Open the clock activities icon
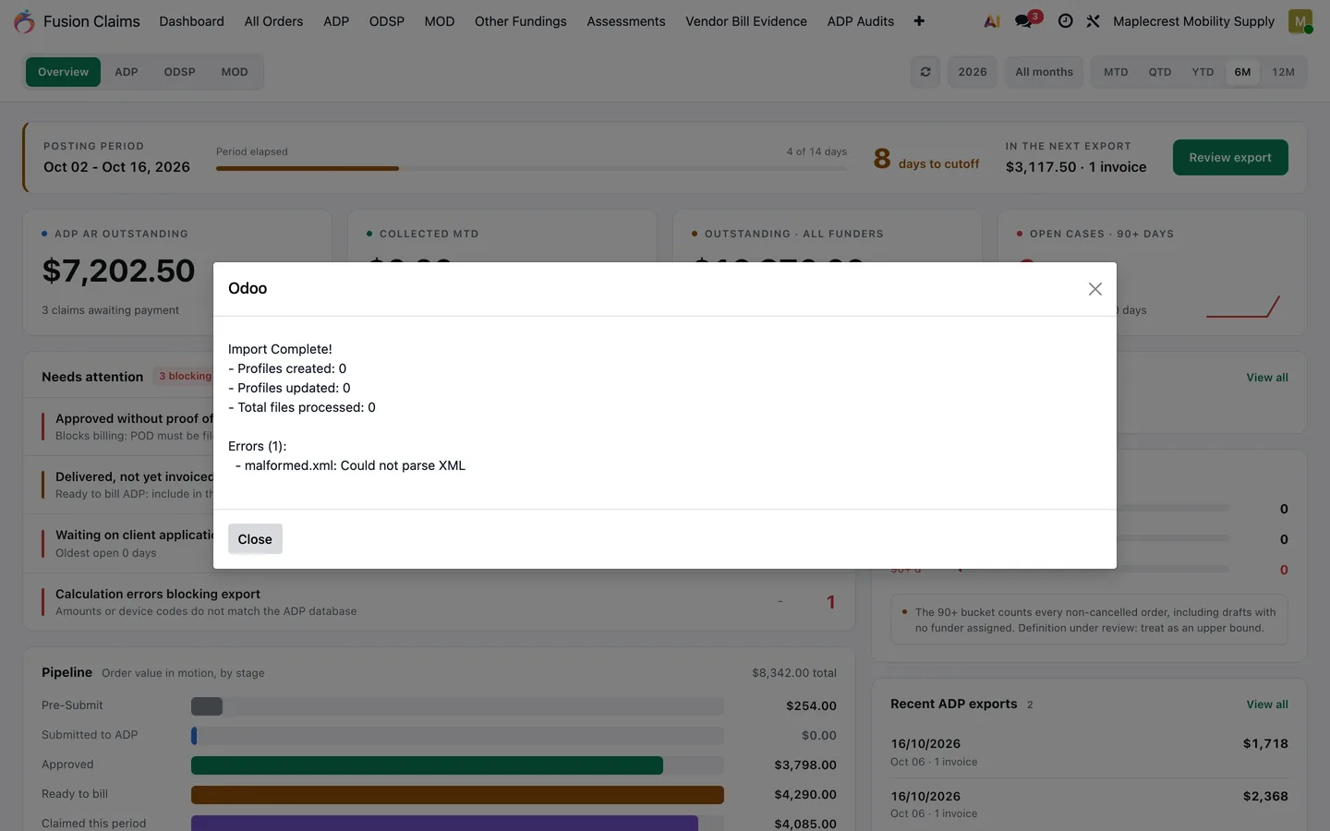The image size is (1330, 831). pyautogui.click(x=1065, y=21)
